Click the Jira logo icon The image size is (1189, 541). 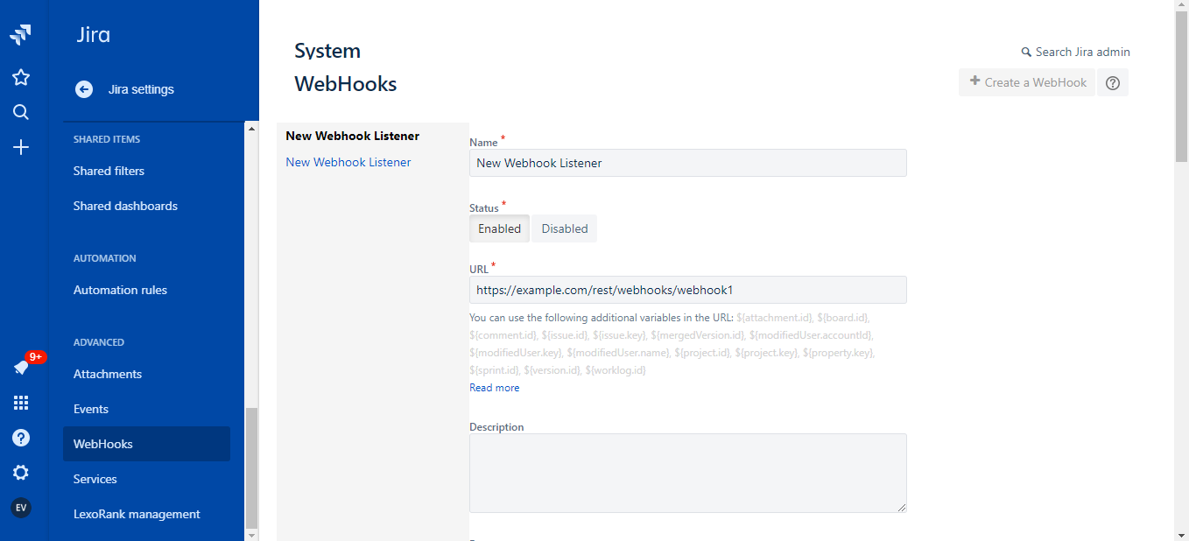(x=21, y=35)
